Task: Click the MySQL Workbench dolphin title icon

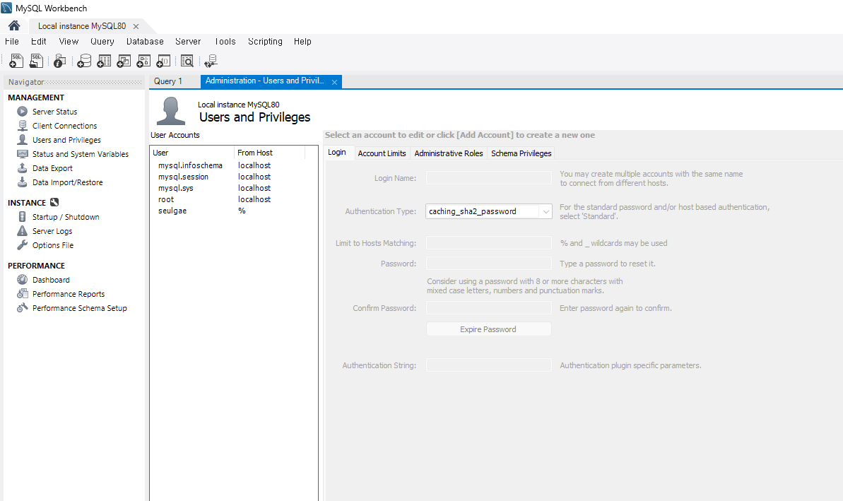Action: point(6,8)
